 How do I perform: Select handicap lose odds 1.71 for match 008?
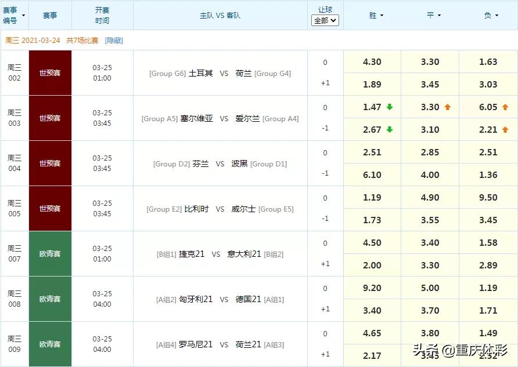488,310
